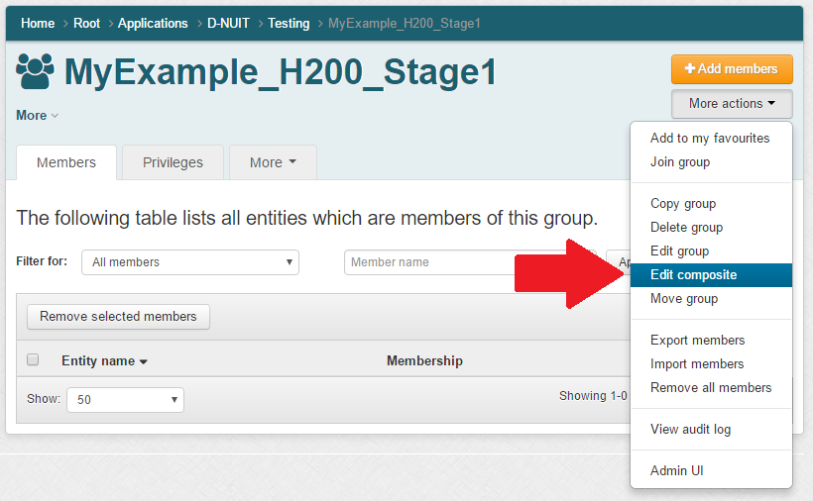Check the select-all entities checkbox

coord(33,360)
